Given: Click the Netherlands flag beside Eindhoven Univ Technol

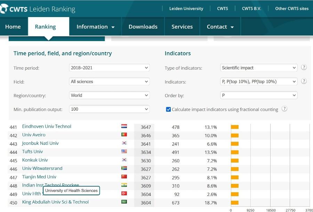Looking at the screenshot, I should [x=124, y=126].
